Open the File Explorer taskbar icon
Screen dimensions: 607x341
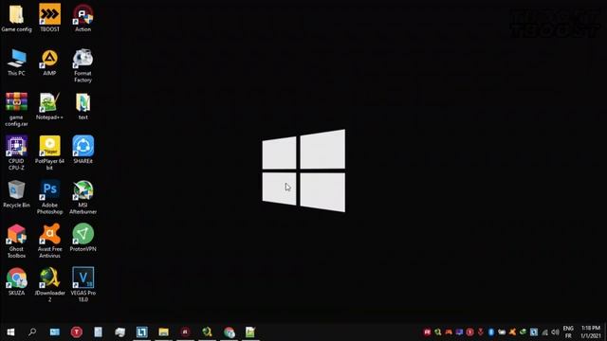click(x=163, y=332)
